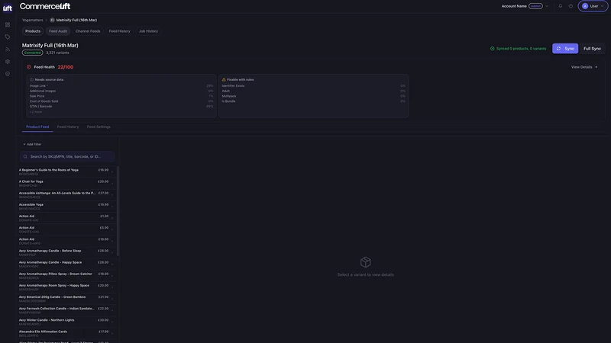Expand Accessible Yoga row chevron
611x343 pixels.
[112, 206]
